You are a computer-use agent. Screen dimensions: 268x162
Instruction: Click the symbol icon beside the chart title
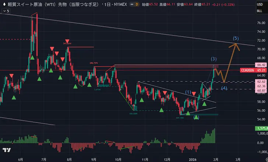tap(3, 4)
